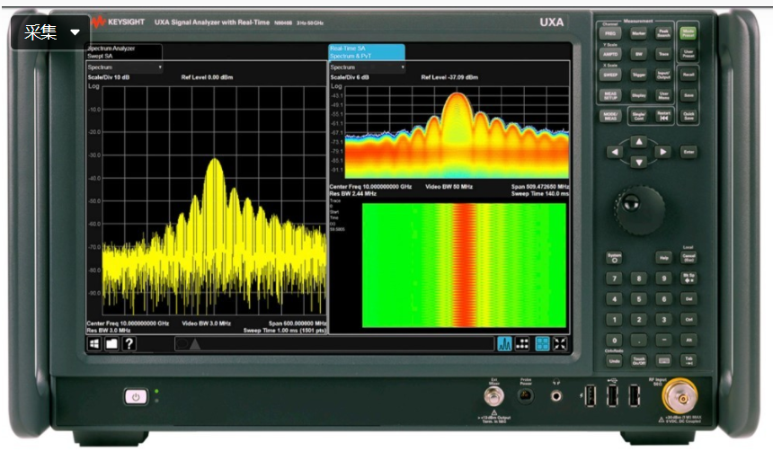
Task: Click the System key
Action: click(614, 258)
